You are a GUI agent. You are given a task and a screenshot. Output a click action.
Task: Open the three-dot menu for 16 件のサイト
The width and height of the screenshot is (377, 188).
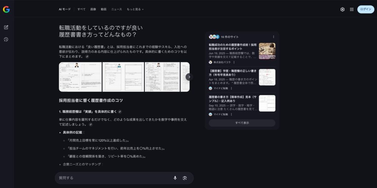[x=273, y=37]
